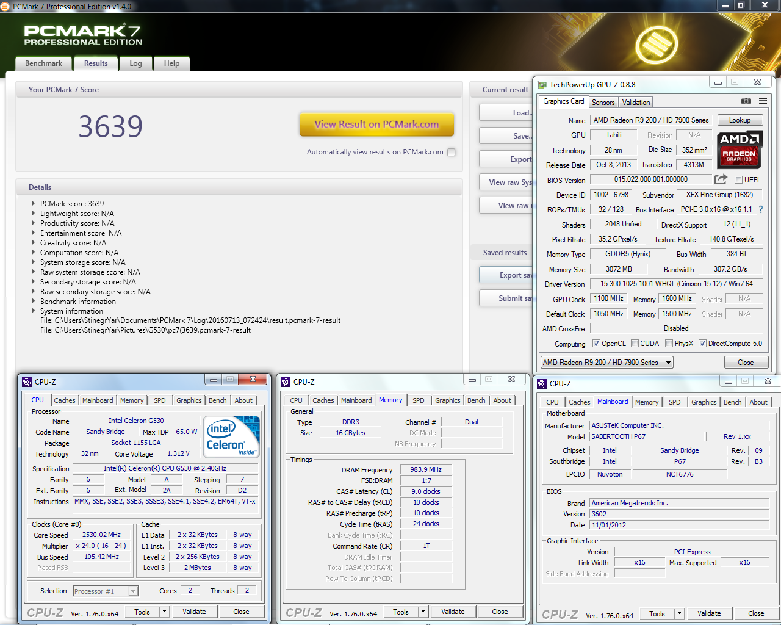Click the GPU-Z camera screenshot icon
This screenshot has width=781, height=625.
pos(746,101)
